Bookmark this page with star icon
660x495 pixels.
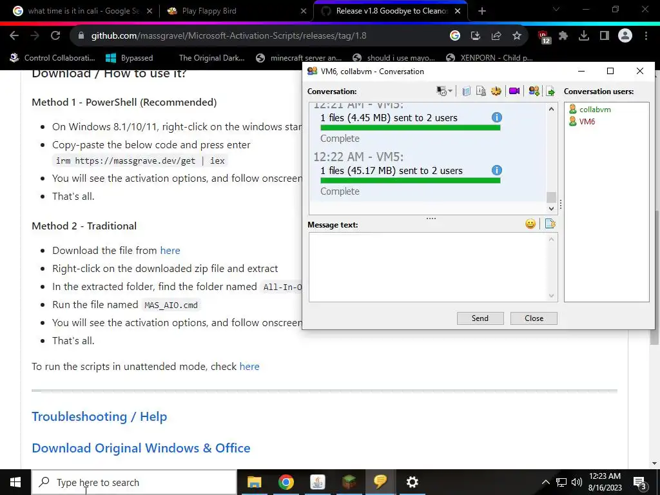pos(517,36)
